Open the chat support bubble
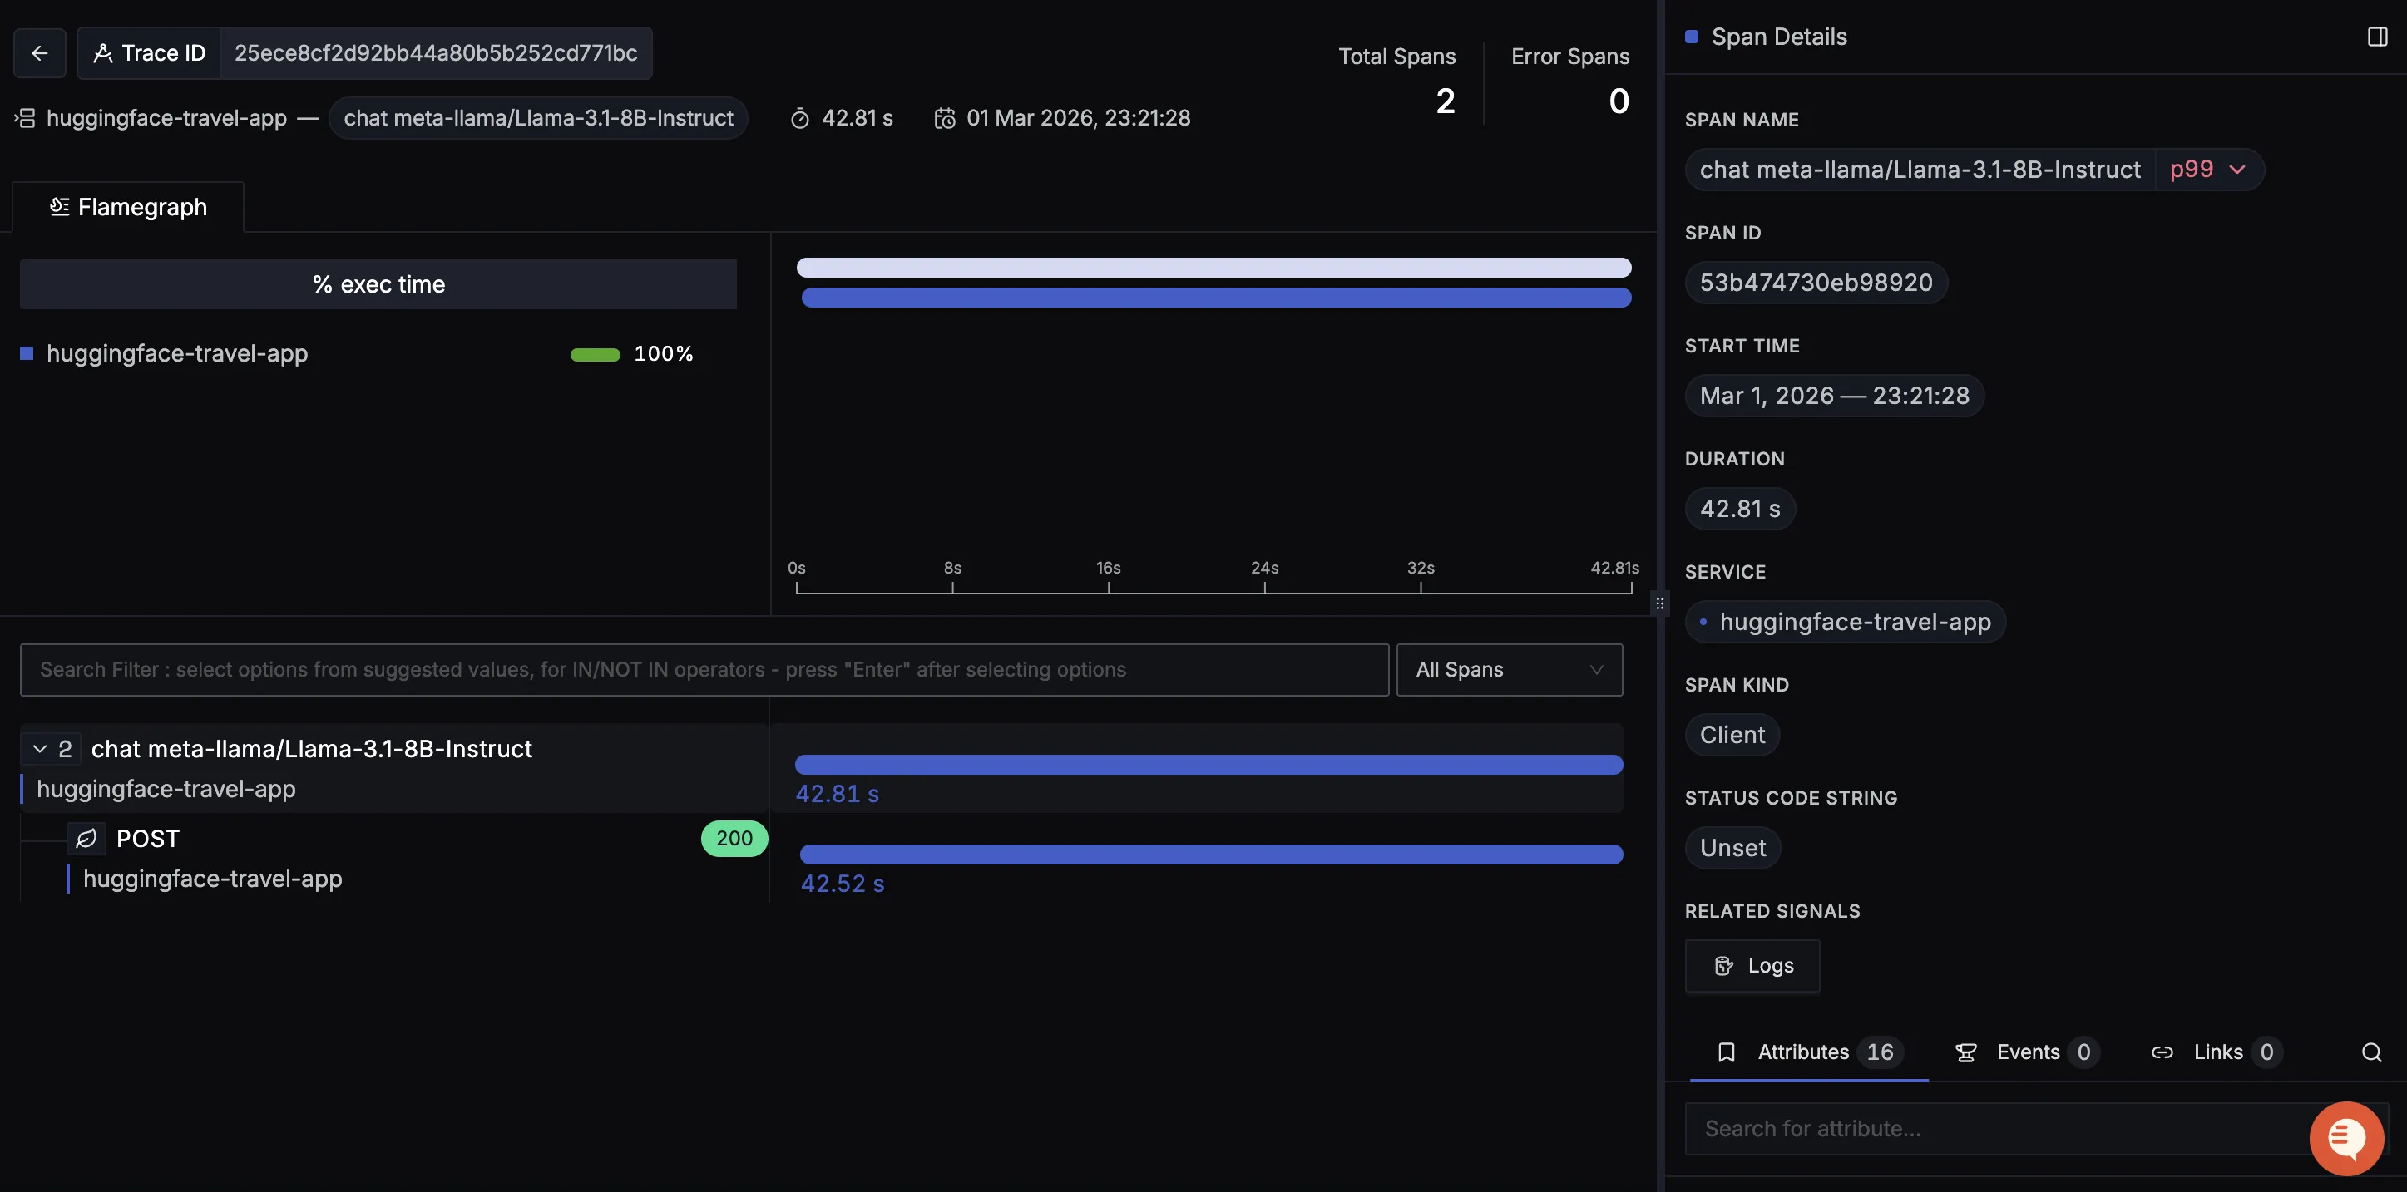The image size is (2407, 1192). (x=2345, y=1137)
